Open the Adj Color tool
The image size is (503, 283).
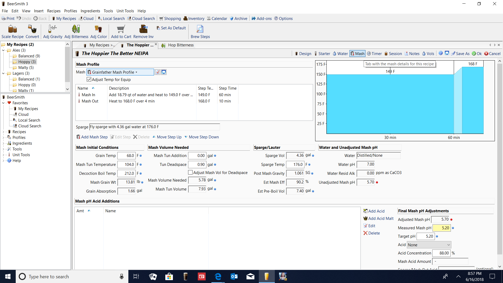99,31
